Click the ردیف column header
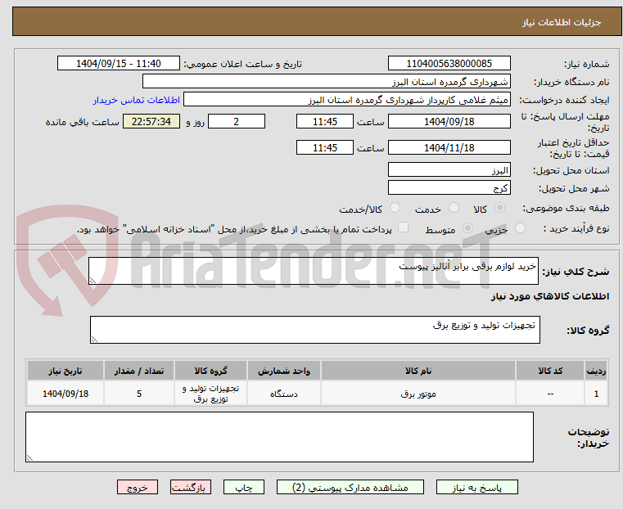Image resolution: width=623 pixels, height=509 pixels. point(596,371)
